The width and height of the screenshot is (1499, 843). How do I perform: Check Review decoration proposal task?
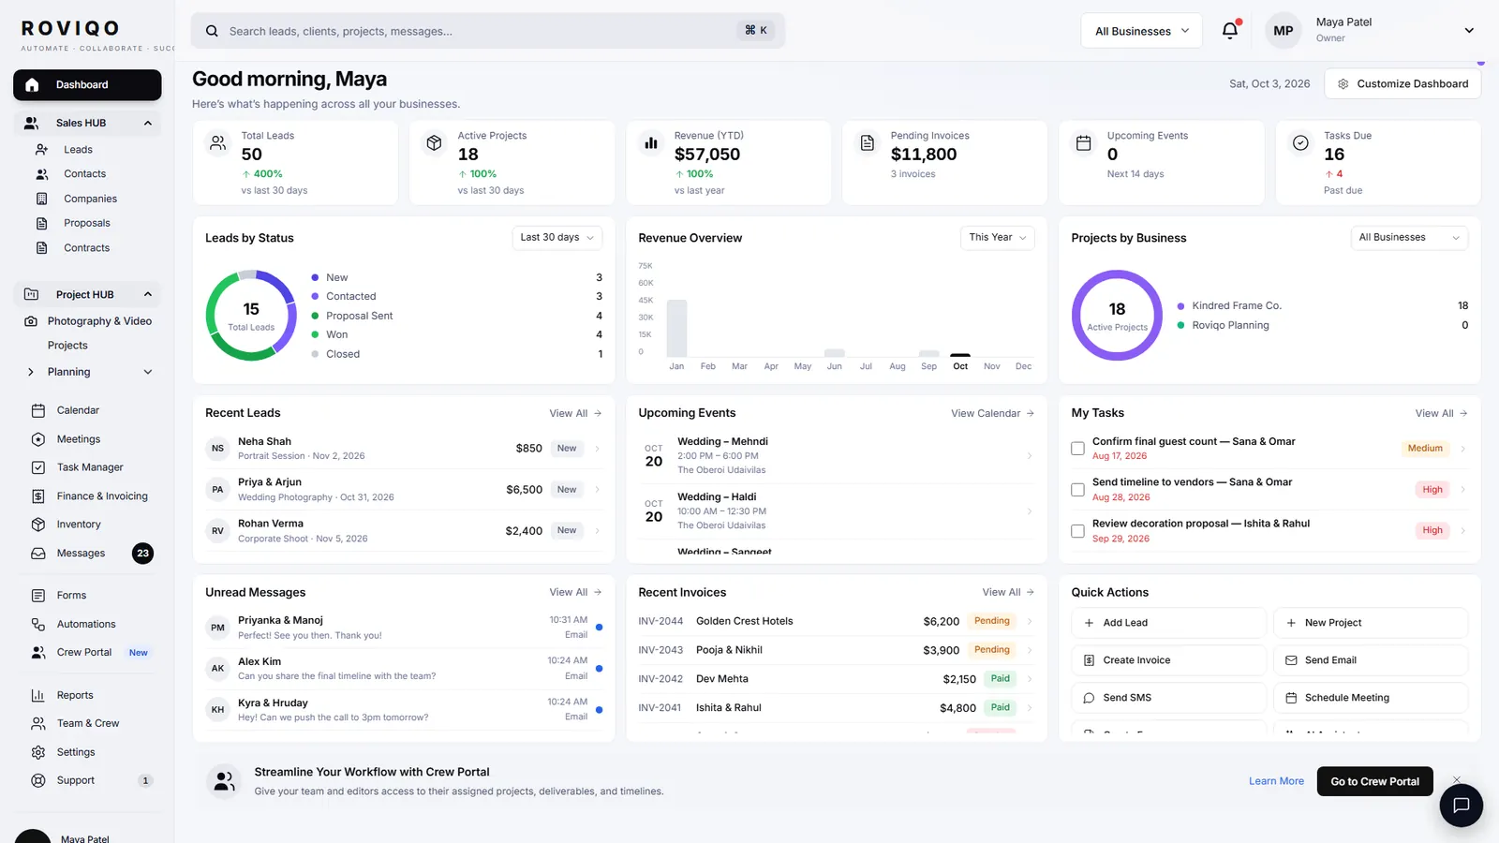click(x=1077, y=531)
